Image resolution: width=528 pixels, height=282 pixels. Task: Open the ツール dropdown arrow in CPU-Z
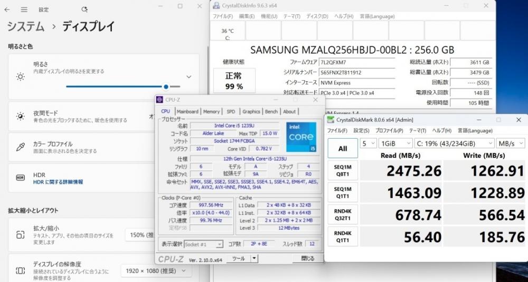(254, 258)
